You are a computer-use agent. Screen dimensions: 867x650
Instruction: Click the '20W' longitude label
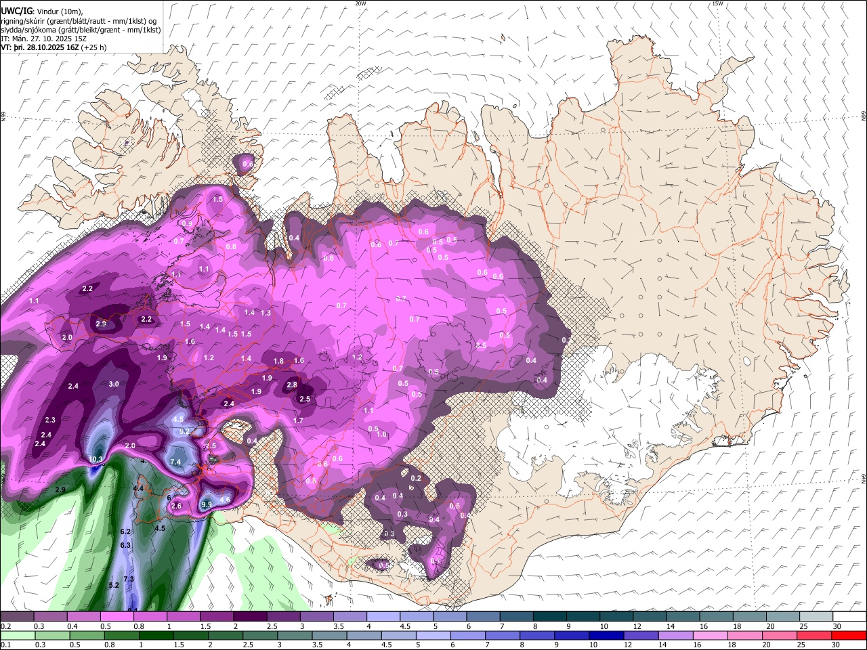pos(360,4)
